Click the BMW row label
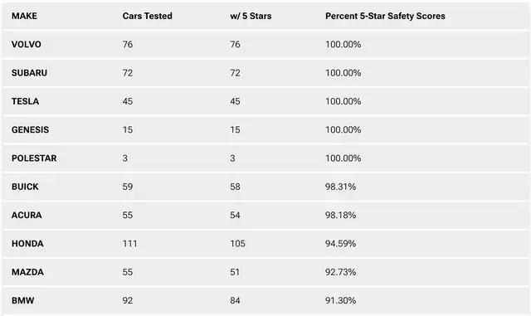Screen dimensions: 531x316 click(x=22, y=300)
